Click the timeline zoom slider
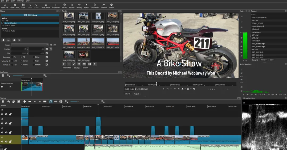 [78, 102]
